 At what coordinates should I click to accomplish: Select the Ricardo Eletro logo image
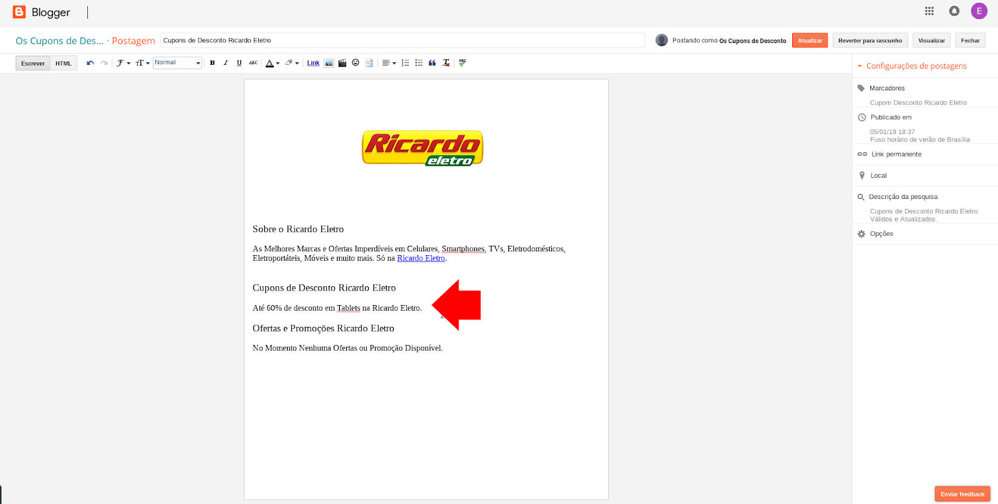point(423,148)
